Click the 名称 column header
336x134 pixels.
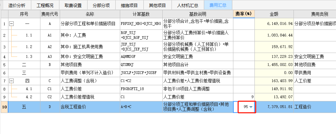tap(90, 14)
